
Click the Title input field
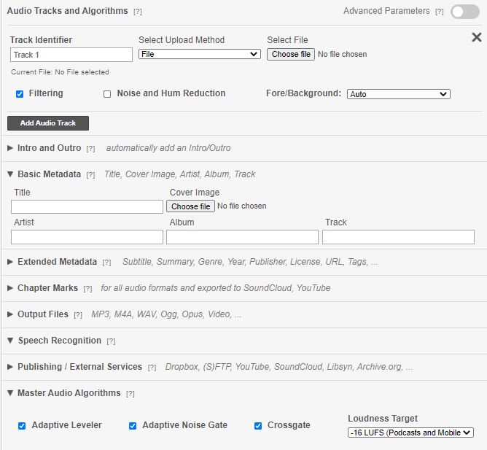(x=87, y=207)
